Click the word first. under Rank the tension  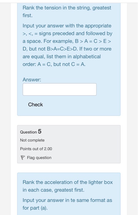pyautogui.click(x=28, y=15)
